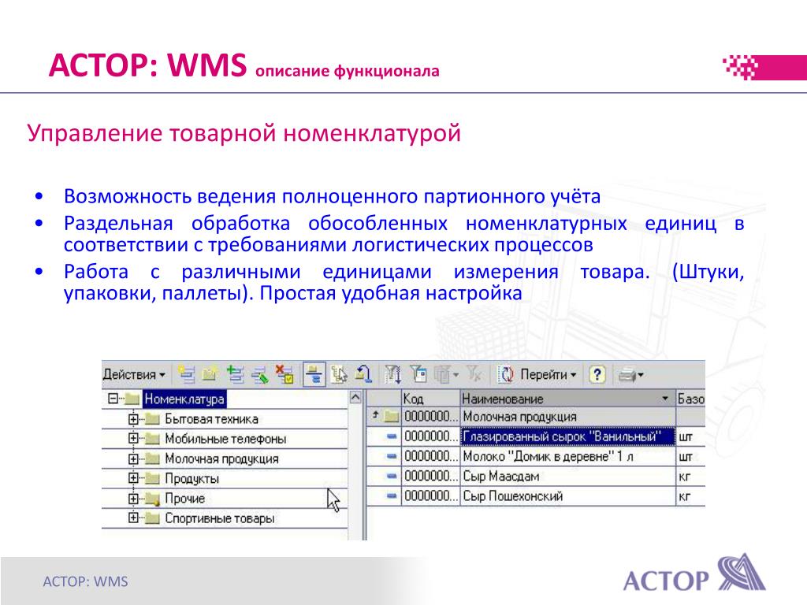Sort by the Наименование column header
Screen dimensions: 807x605
pos(567,398)
